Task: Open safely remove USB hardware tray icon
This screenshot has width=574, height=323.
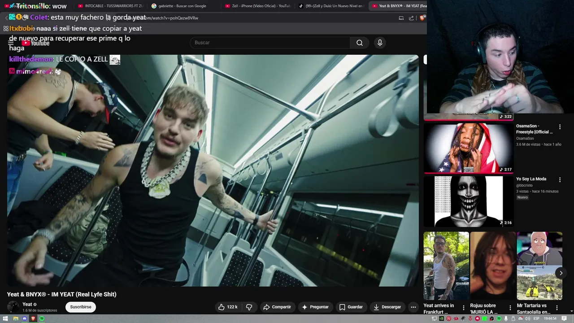Action: pos(513,319)
